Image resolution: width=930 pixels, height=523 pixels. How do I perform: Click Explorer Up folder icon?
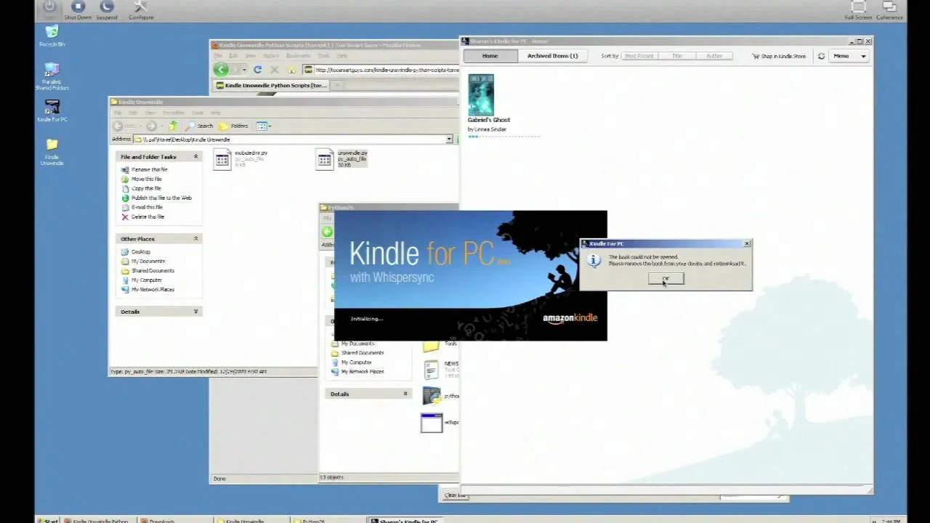(x=174, y=126)
